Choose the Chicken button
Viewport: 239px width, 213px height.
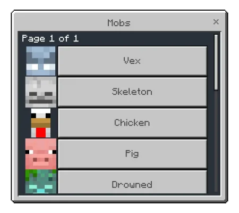(x=132, y=123)
